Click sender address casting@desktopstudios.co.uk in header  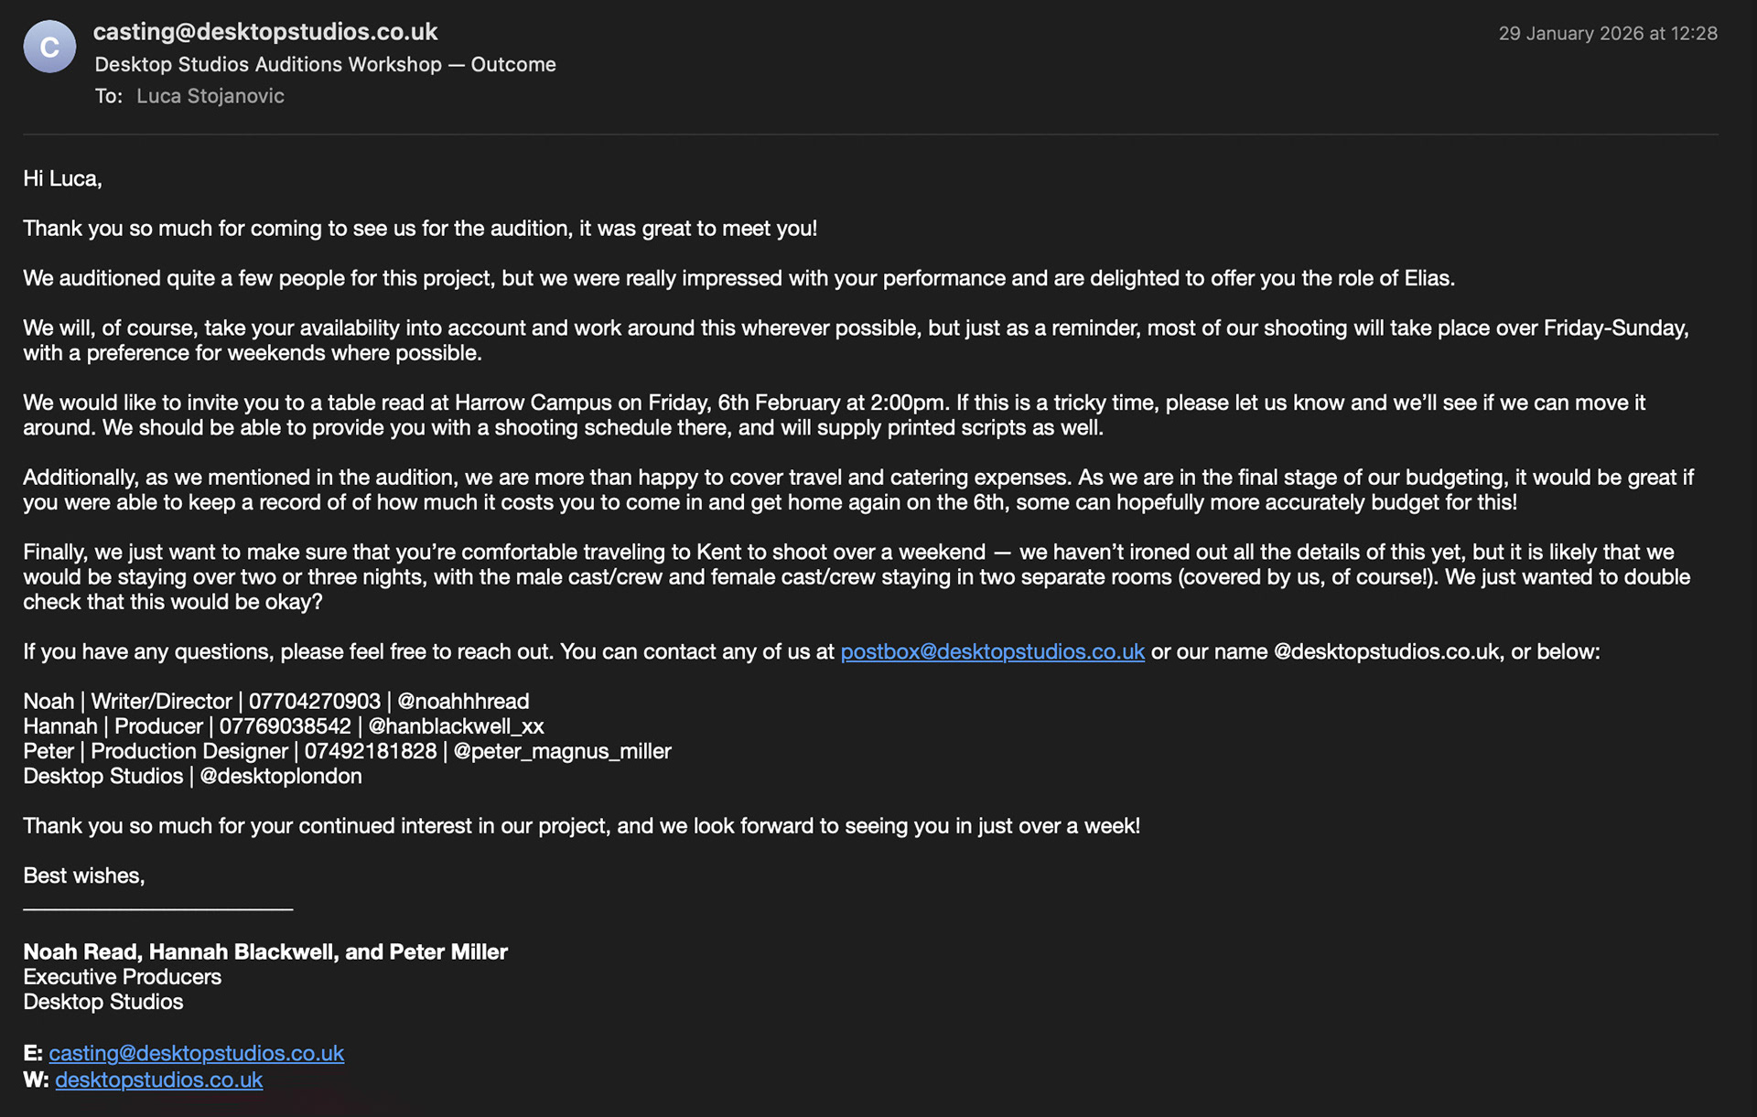pos(265,32)
